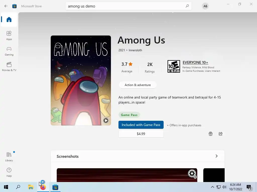Close the Microsoft Store window
This screenshot has width=257, height=192.
click(x=251, y=4)
